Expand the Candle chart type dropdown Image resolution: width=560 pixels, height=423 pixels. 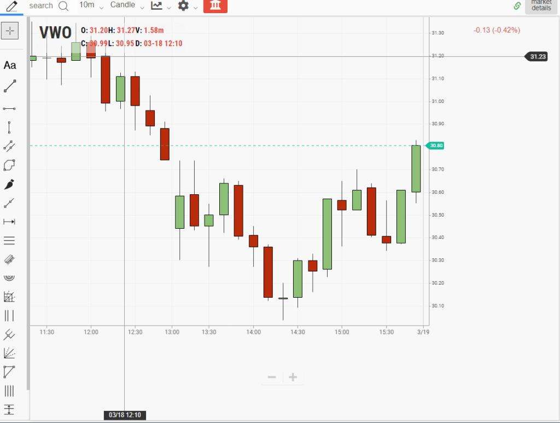[127, 5]
